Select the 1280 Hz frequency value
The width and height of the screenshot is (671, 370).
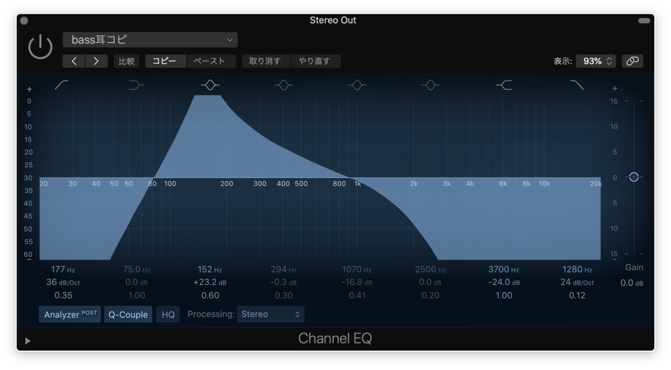click(x=577, y=269)
